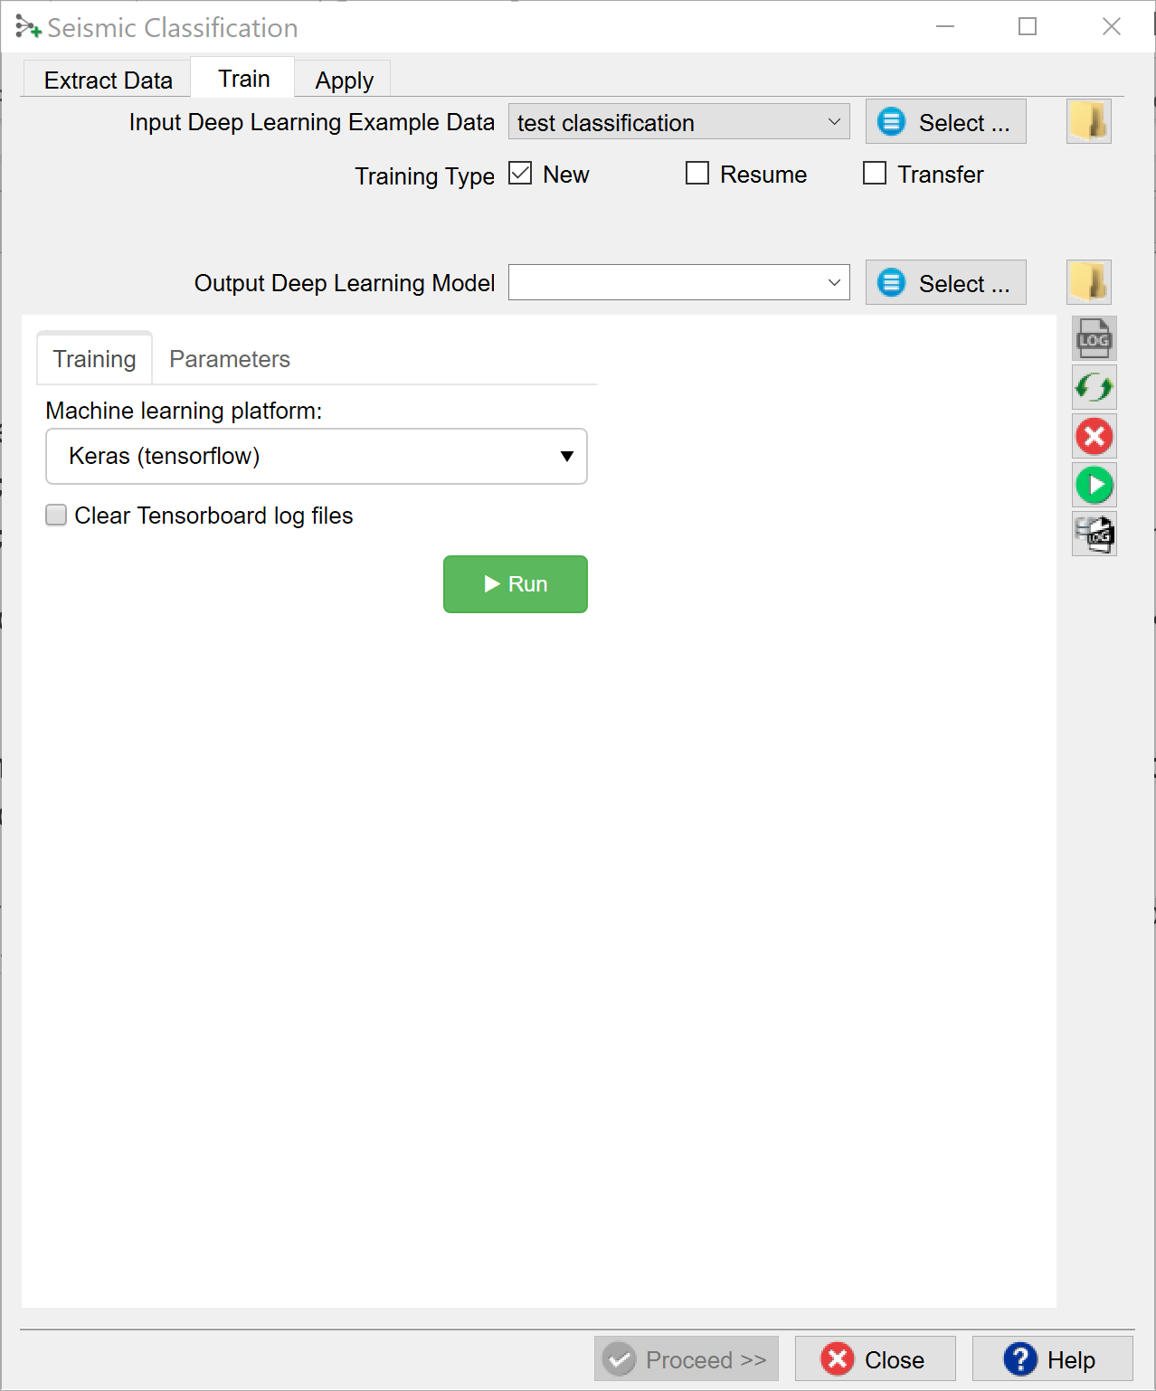Switch to the Extract Data tab
Image resolution: width=1156 pixels, height=1391 pixels.
[x=108, y=80]
